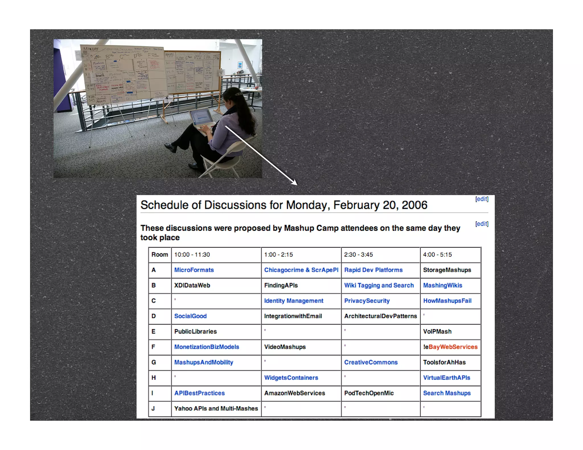This screenshot has height=450, width=583.
Task: Click the Chicagocrime & ScrApePI link
Action: [x=301, y=270]
